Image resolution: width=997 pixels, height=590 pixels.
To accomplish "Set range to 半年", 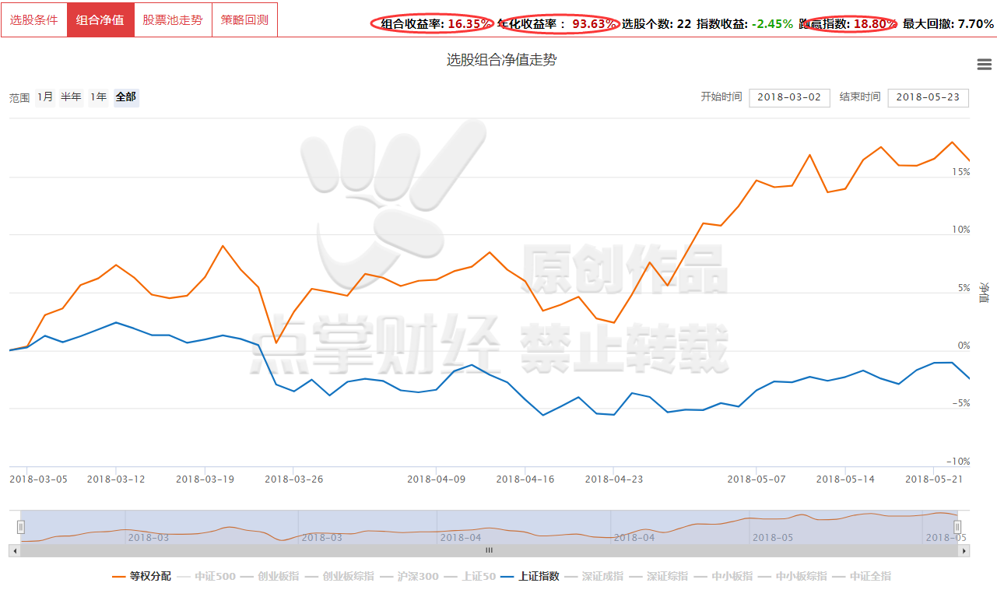I will point(71,97).
